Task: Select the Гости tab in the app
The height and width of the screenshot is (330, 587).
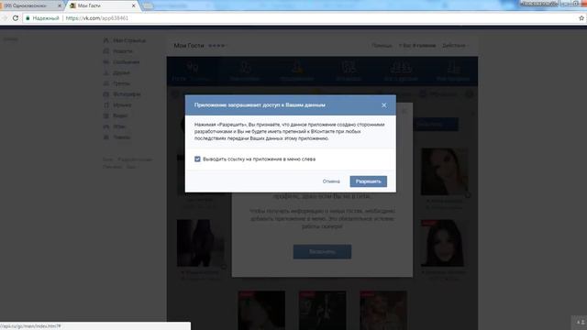Action: [193, 71]
